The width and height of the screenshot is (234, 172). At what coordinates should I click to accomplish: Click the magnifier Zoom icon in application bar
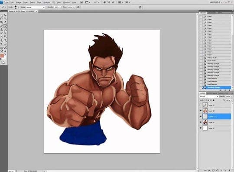(109, 2)
